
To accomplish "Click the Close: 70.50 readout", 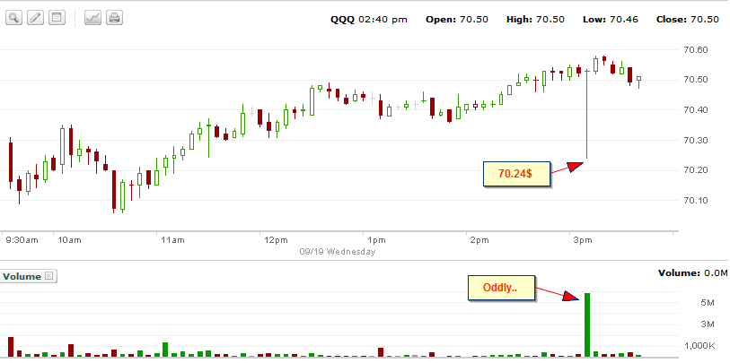I will click(x=687, y=20).
